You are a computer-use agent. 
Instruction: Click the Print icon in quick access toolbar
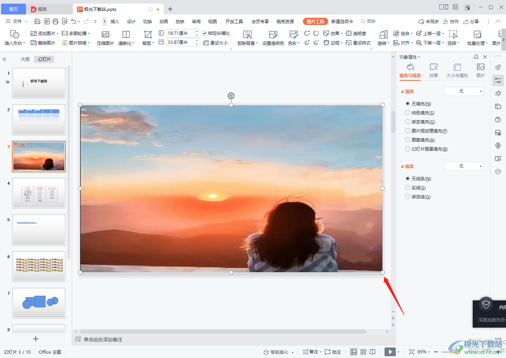pyautogui.click(x=55, y=21)
